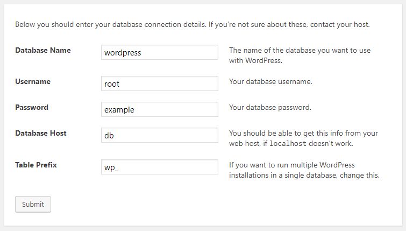Image resolution: width=406 pixels, height=231 pixels.
Task: Click "Your database username." help text
Action: (x=270, y=82)
